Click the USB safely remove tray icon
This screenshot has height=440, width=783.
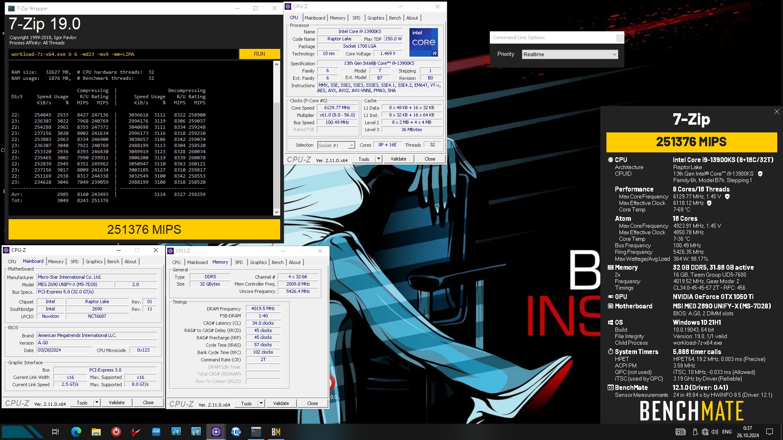(695, 432)
